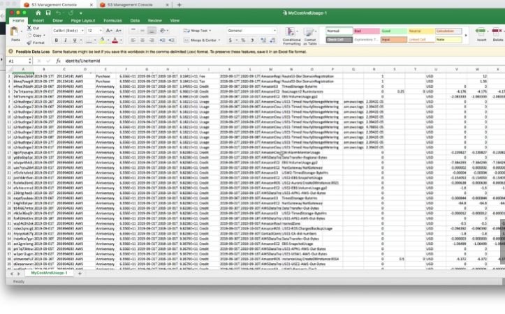Dismiss the Possible Data Loss warning
The width and height of the screenshot is (505, 314).
pyautogui.click(x=10, y=52)
